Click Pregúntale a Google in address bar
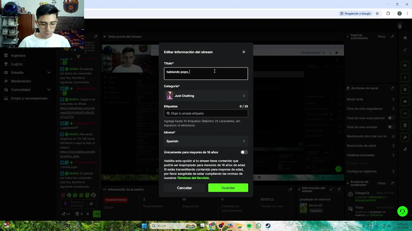The height and width of the screenshot is (231, 412). (356, 13)
